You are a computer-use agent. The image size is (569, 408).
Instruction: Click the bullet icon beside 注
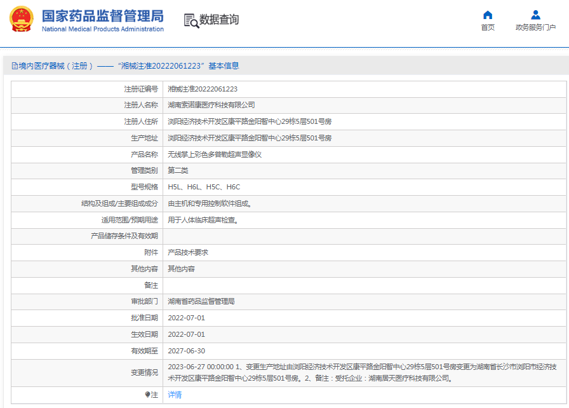pyautogui.click(x=147, y=395)
